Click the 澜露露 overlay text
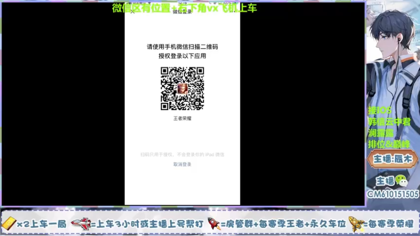The height and width of the screenshot is (236, 420). pos(381,133)
